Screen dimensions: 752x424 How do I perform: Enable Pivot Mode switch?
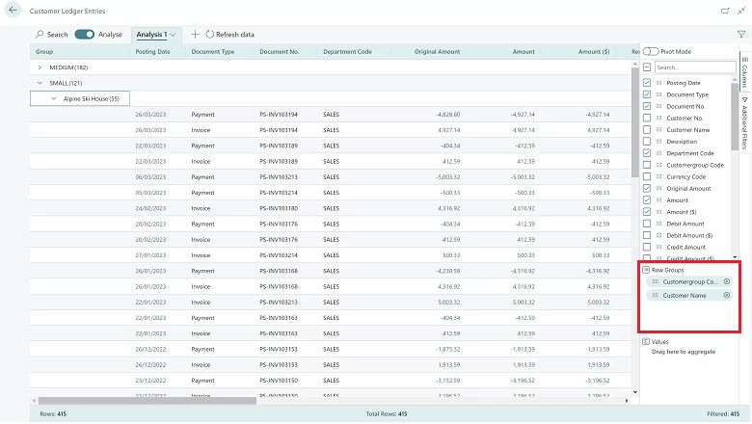(x=651, y=51)
